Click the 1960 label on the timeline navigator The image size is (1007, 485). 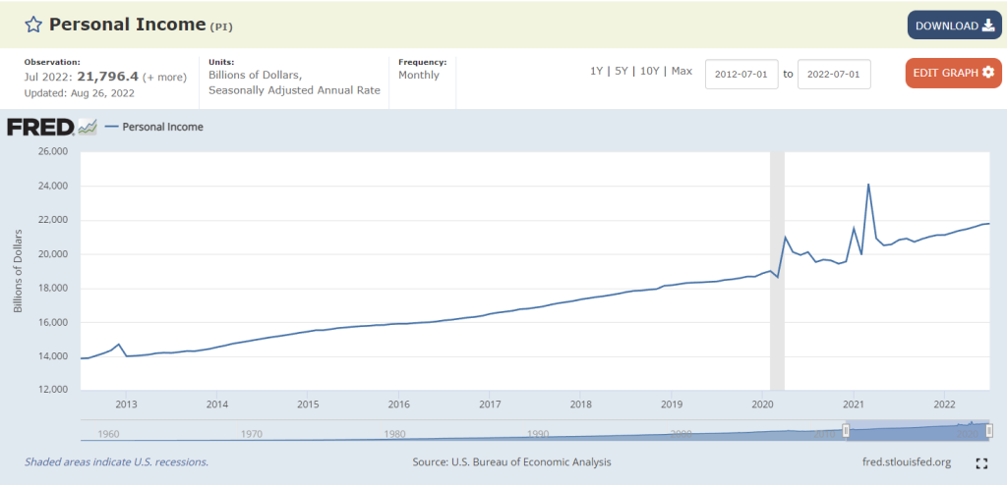click(108, 434)
